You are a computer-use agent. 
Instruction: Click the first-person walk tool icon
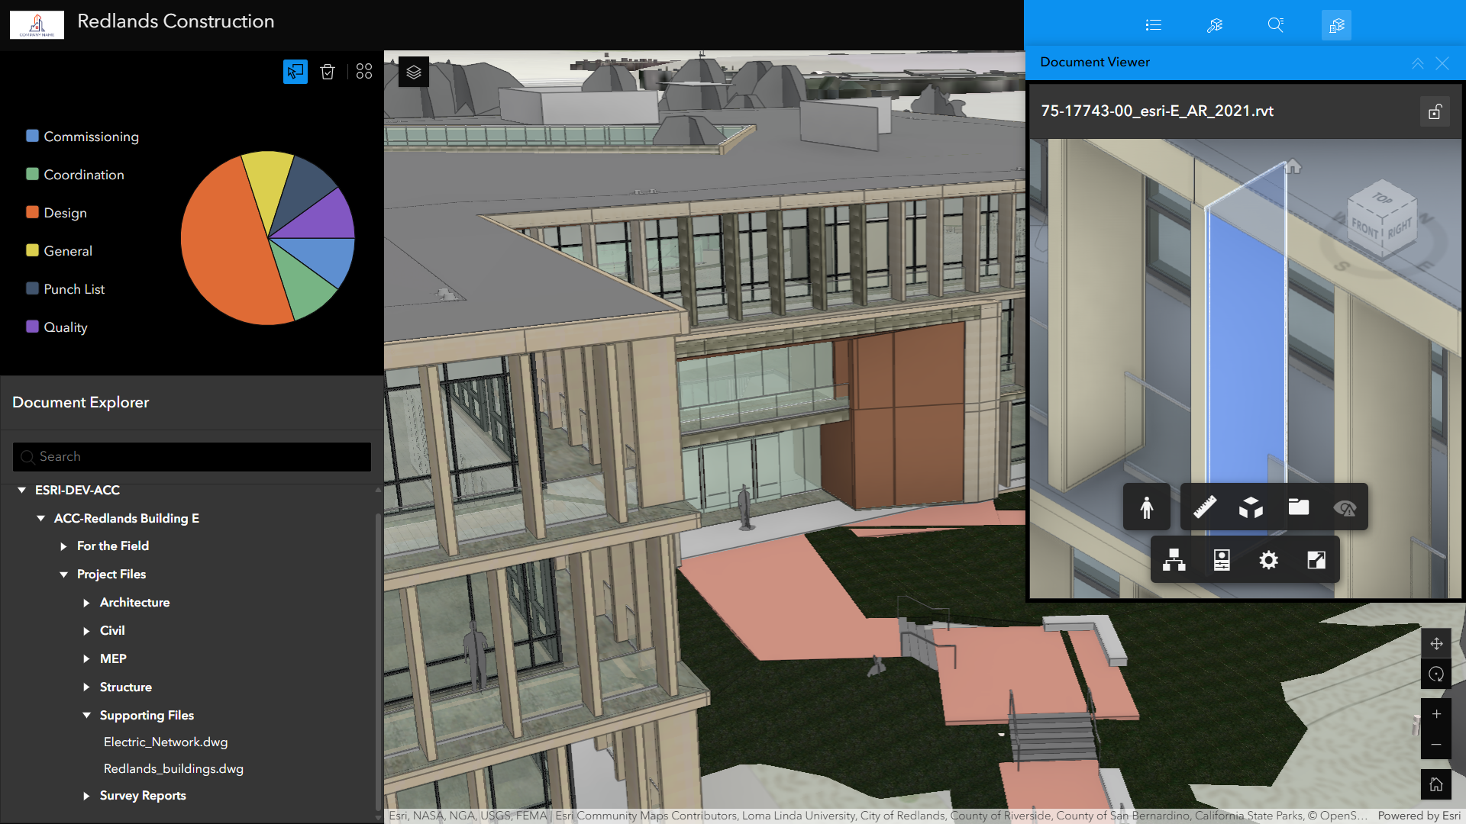pyautogui.click(x=1146, y=507)
